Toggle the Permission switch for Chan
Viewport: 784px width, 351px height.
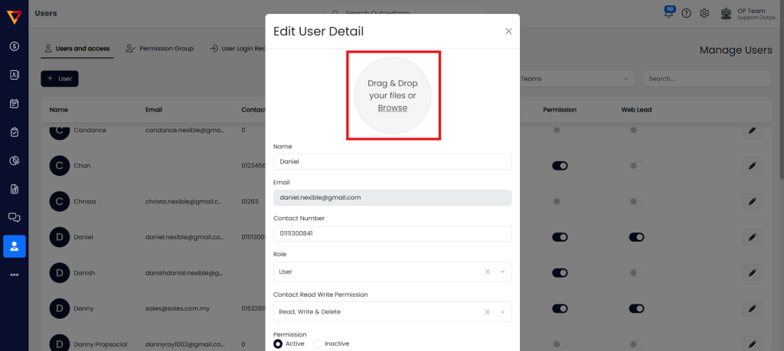click(x=559, y=165)
